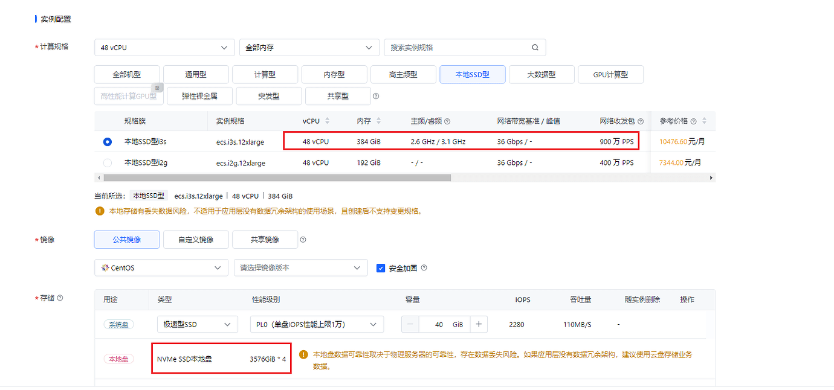Image resolution: width=834 pixels, height=390 pixels.
Task: Select the GPU计算型 tab
Action: tap(611, 75)
